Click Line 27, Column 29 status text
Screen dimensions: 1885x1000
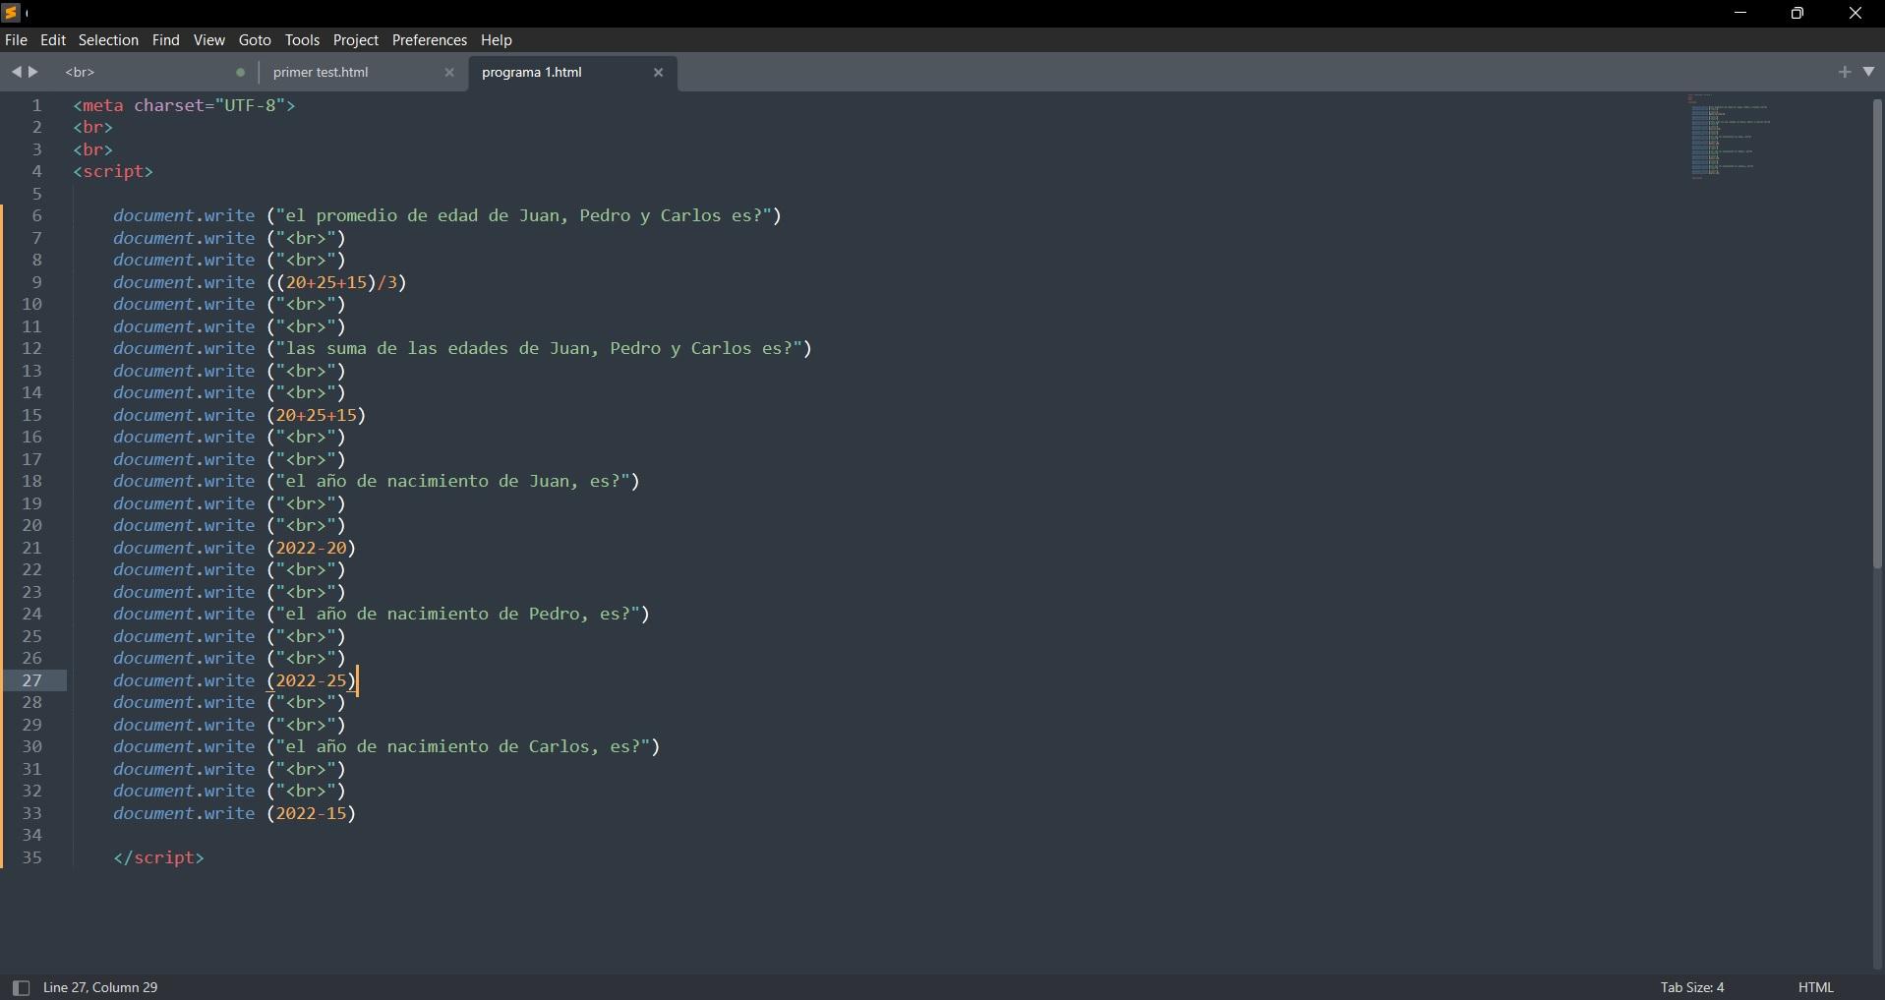pyautogui.click(x=100, y=987)
